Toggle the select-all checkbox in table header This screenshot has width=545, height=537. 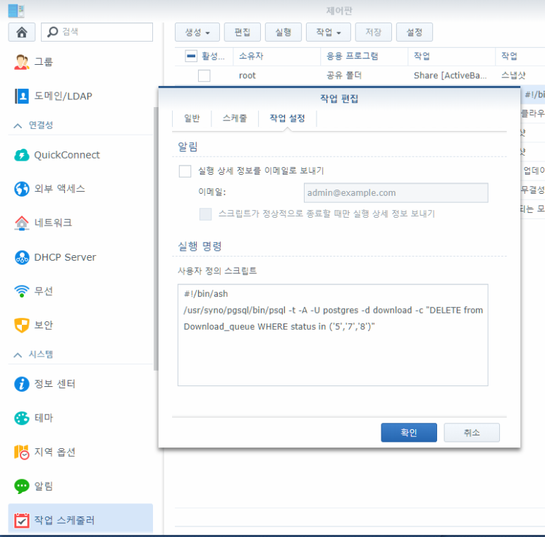click(x=191, y=56)
